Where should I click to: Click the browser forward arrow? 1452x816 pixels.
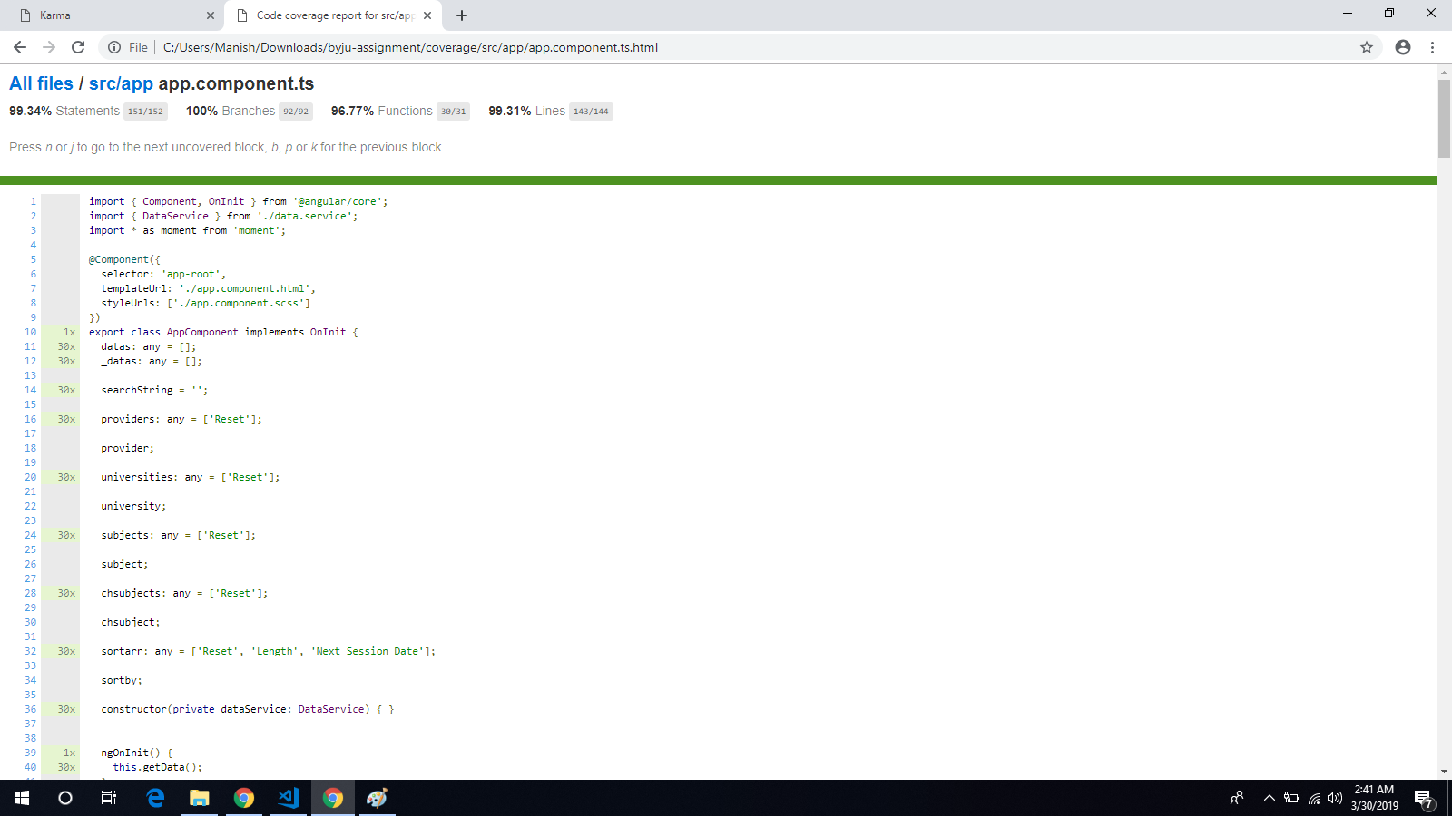pos(49,47)
